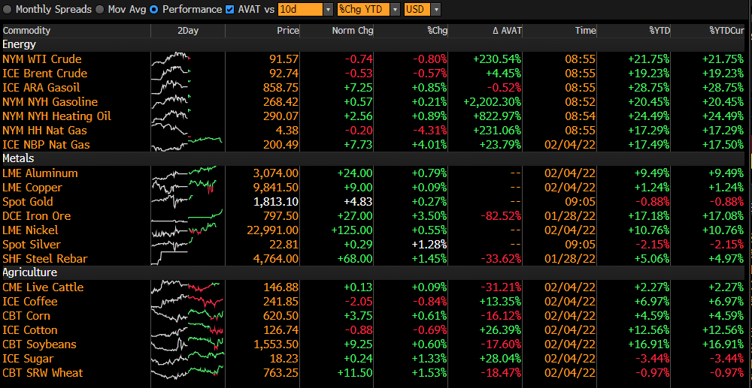Click the 10d AVAT period field
This screenshot has width=752, height=388.
[x=300, y=9]
